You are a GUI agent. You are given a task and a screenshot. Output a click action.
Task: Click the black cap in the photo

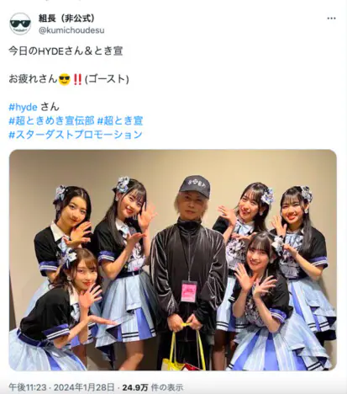point(195,185)
